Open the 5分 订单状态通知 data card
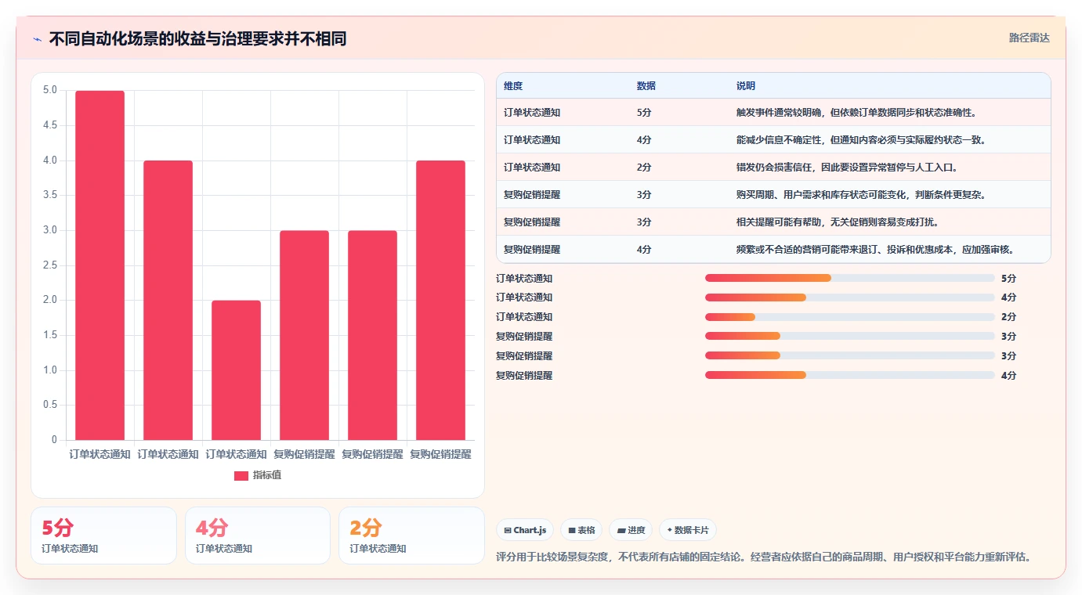Viewport: 1082px width, 595px height. (103, 535)
